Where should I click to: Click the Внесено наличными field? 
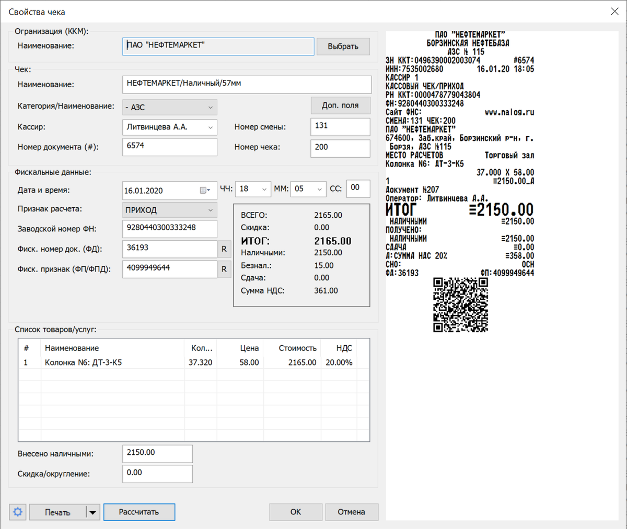click(158, 454)
